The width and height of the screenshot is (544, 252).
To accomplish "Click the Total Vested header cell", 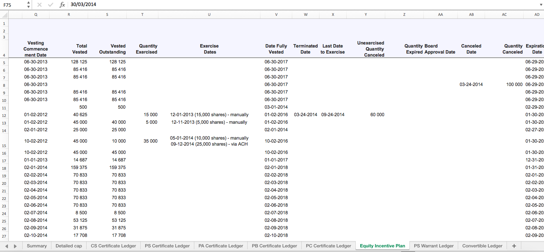I will pos(68,49).
